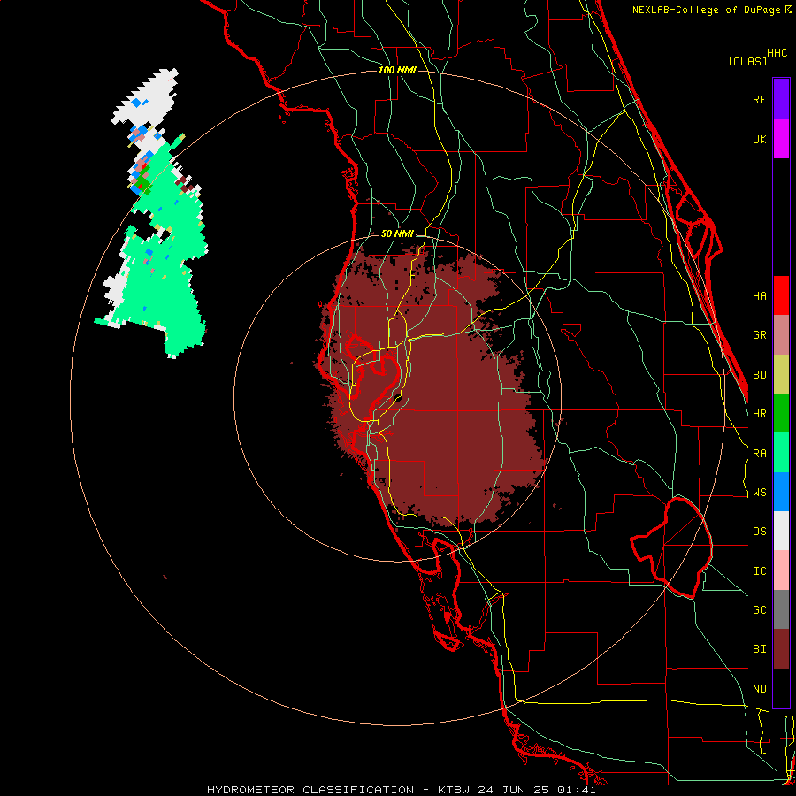Click the IC legend label
Screen dimensions: 796x796
click(x=759, y=571)
